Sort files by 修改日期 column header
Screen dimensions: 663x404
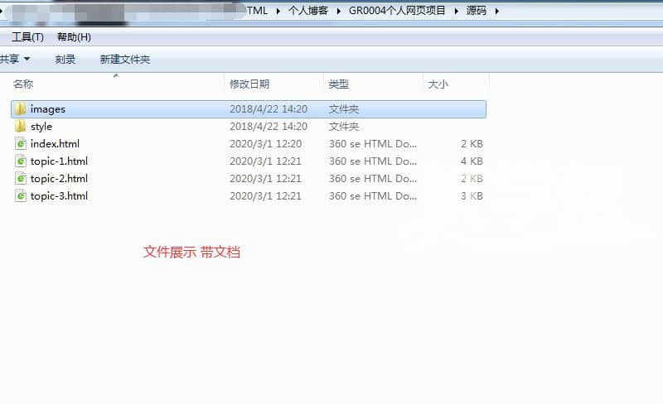pos(249,84)
